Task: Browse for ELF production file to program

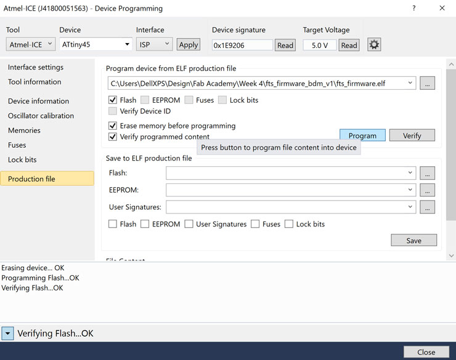Action: (x=427, y=83)
